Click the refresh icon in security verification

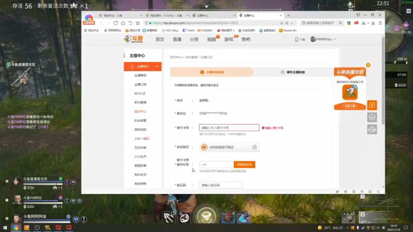pos(254,147)
